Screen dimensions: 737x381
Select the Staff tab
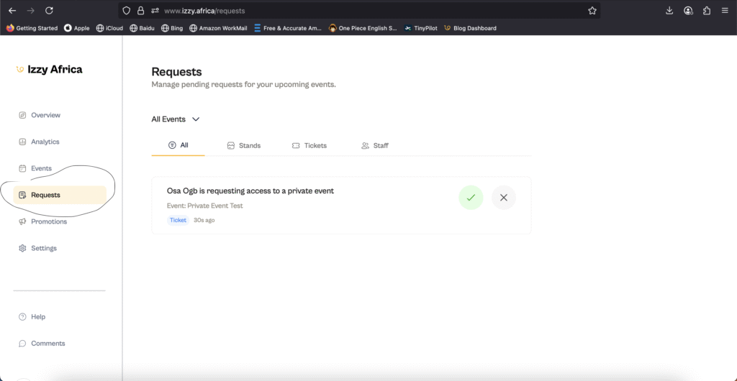374,145
